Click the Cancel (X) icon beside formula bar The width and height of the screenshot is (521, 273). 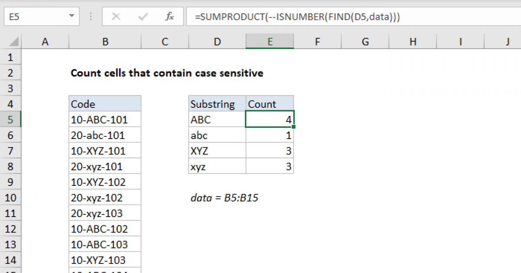tap(116, 16)
